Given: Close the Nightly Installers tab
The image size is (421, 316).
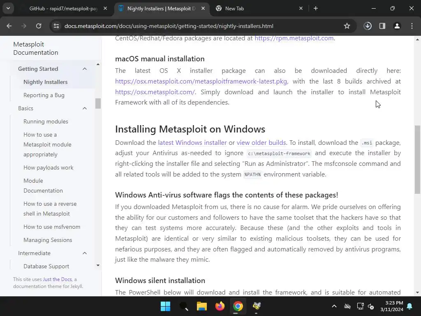Looking at the screenshot, I should point(203,8).
